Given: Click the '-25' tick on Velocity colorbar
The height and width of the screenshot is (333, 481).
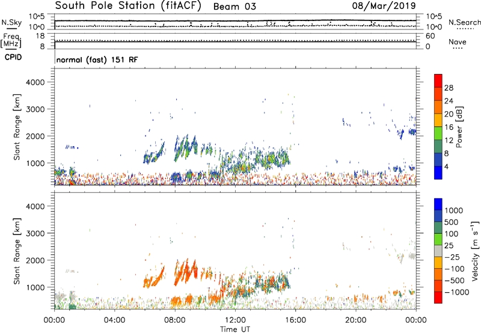Looking at the screenshot, I should pyautogui.click(x=452, y=257).
